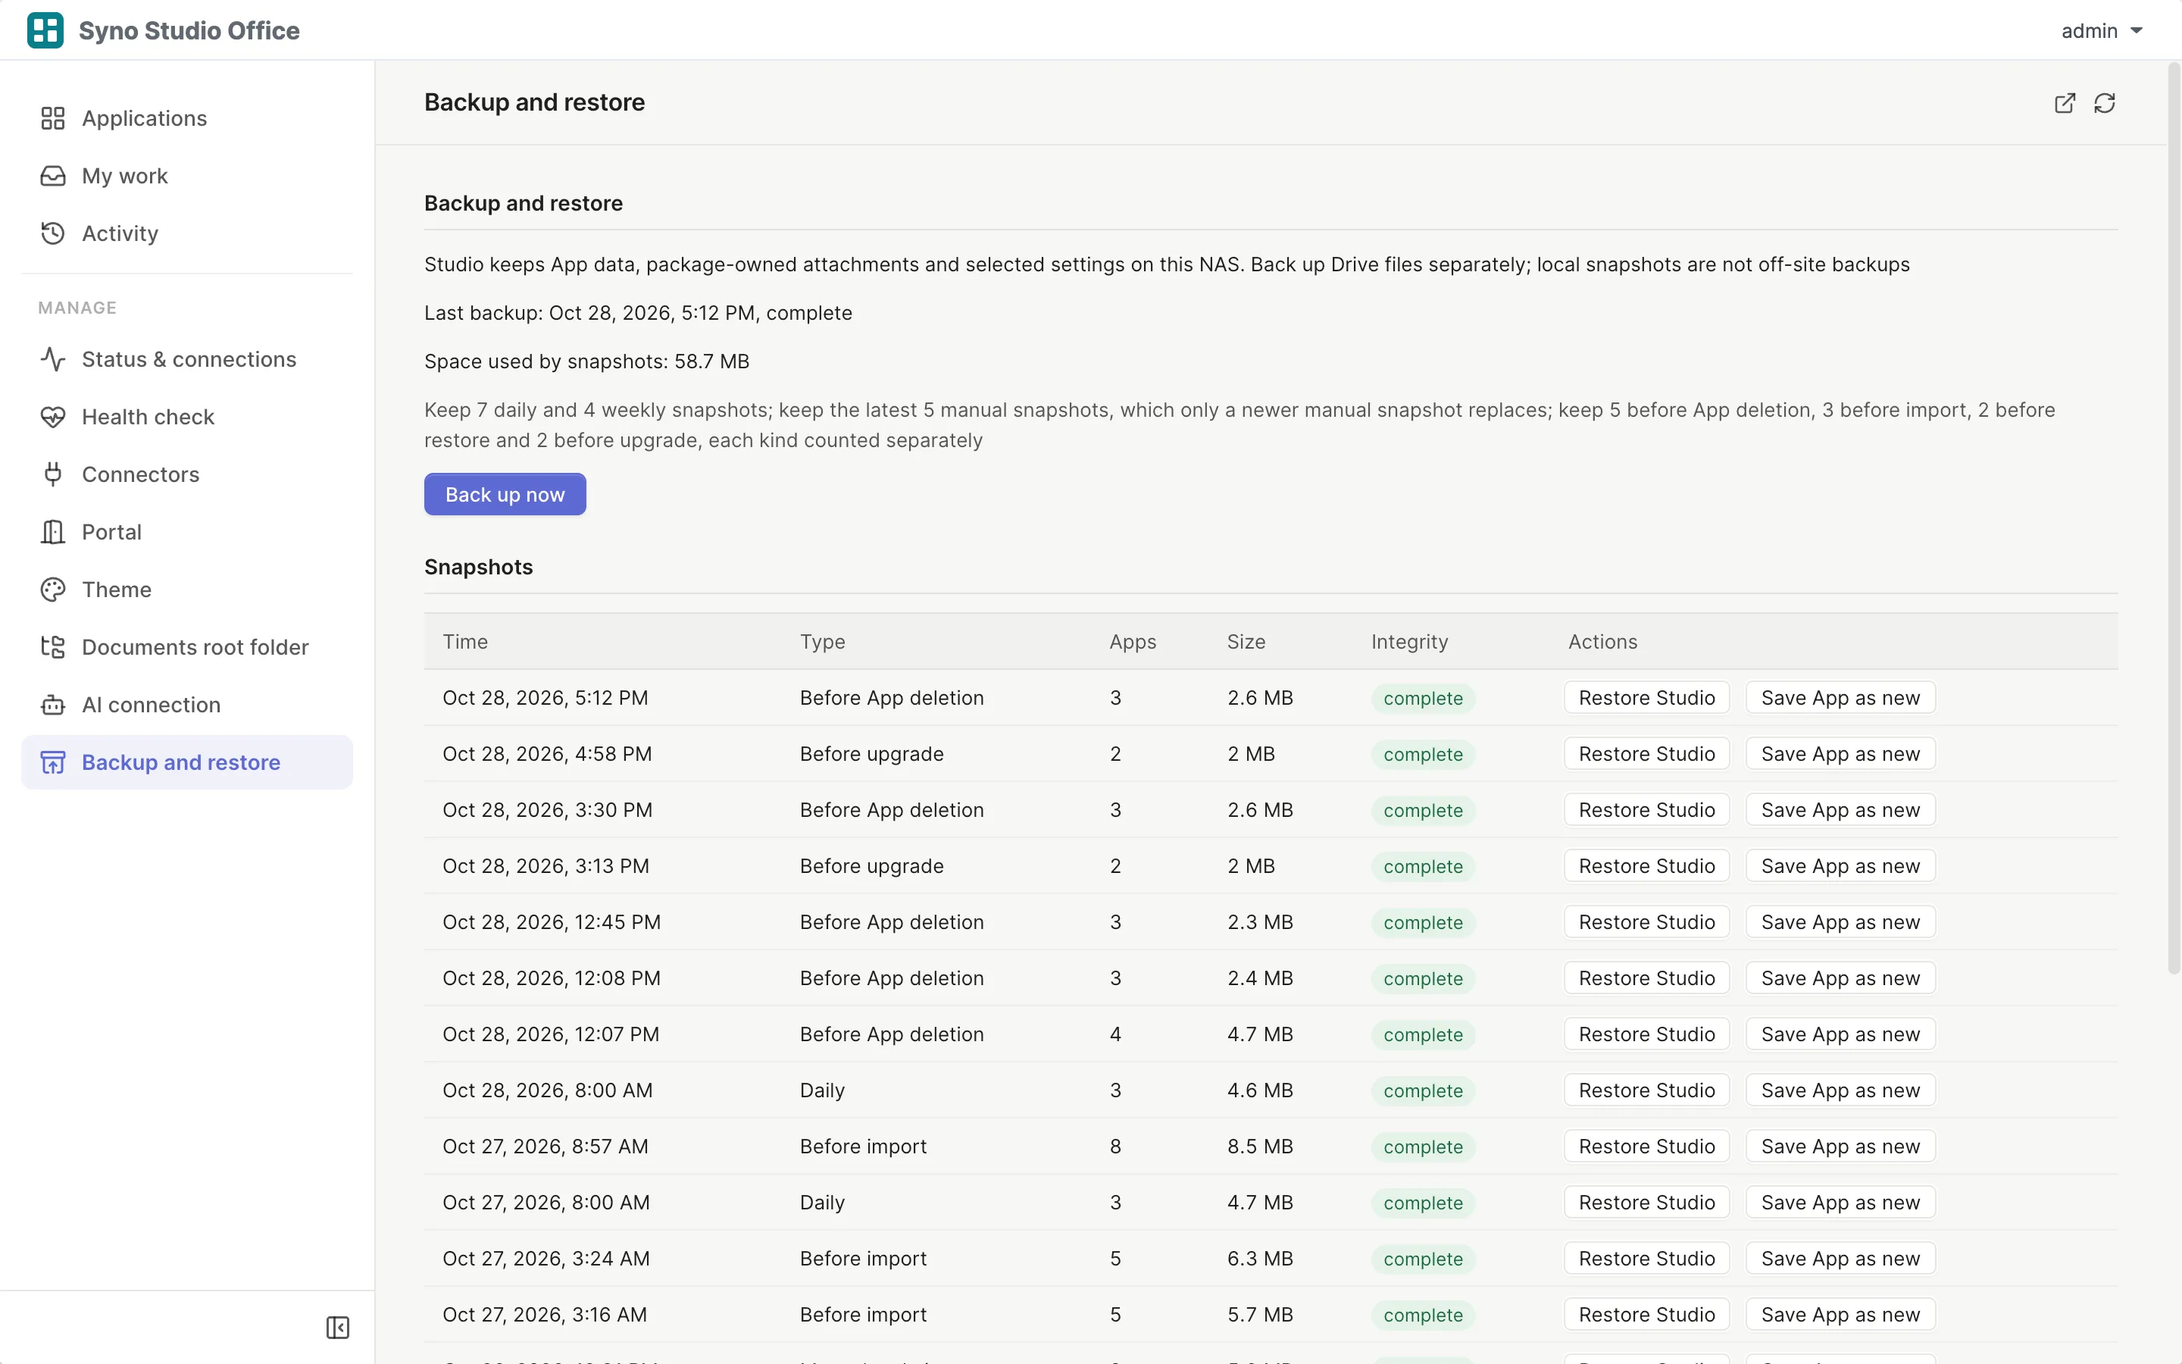Open AI connection menu item
Viewport: 2182px width, 1364px height.
pos(188,705)
